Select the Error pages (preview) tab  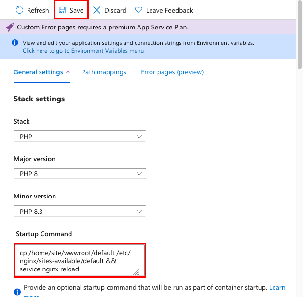[x=172, y=72]
